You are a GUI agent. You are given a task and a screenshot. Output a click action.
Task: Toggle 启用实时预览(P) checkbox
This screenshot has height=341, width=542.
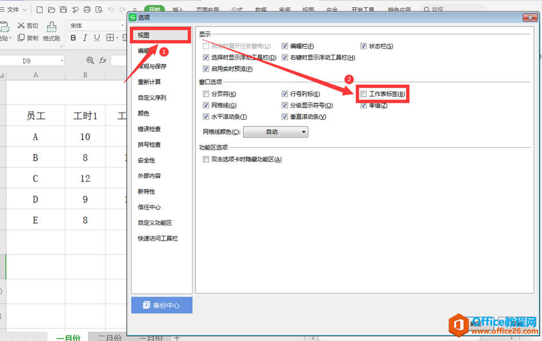pos(206,69)
